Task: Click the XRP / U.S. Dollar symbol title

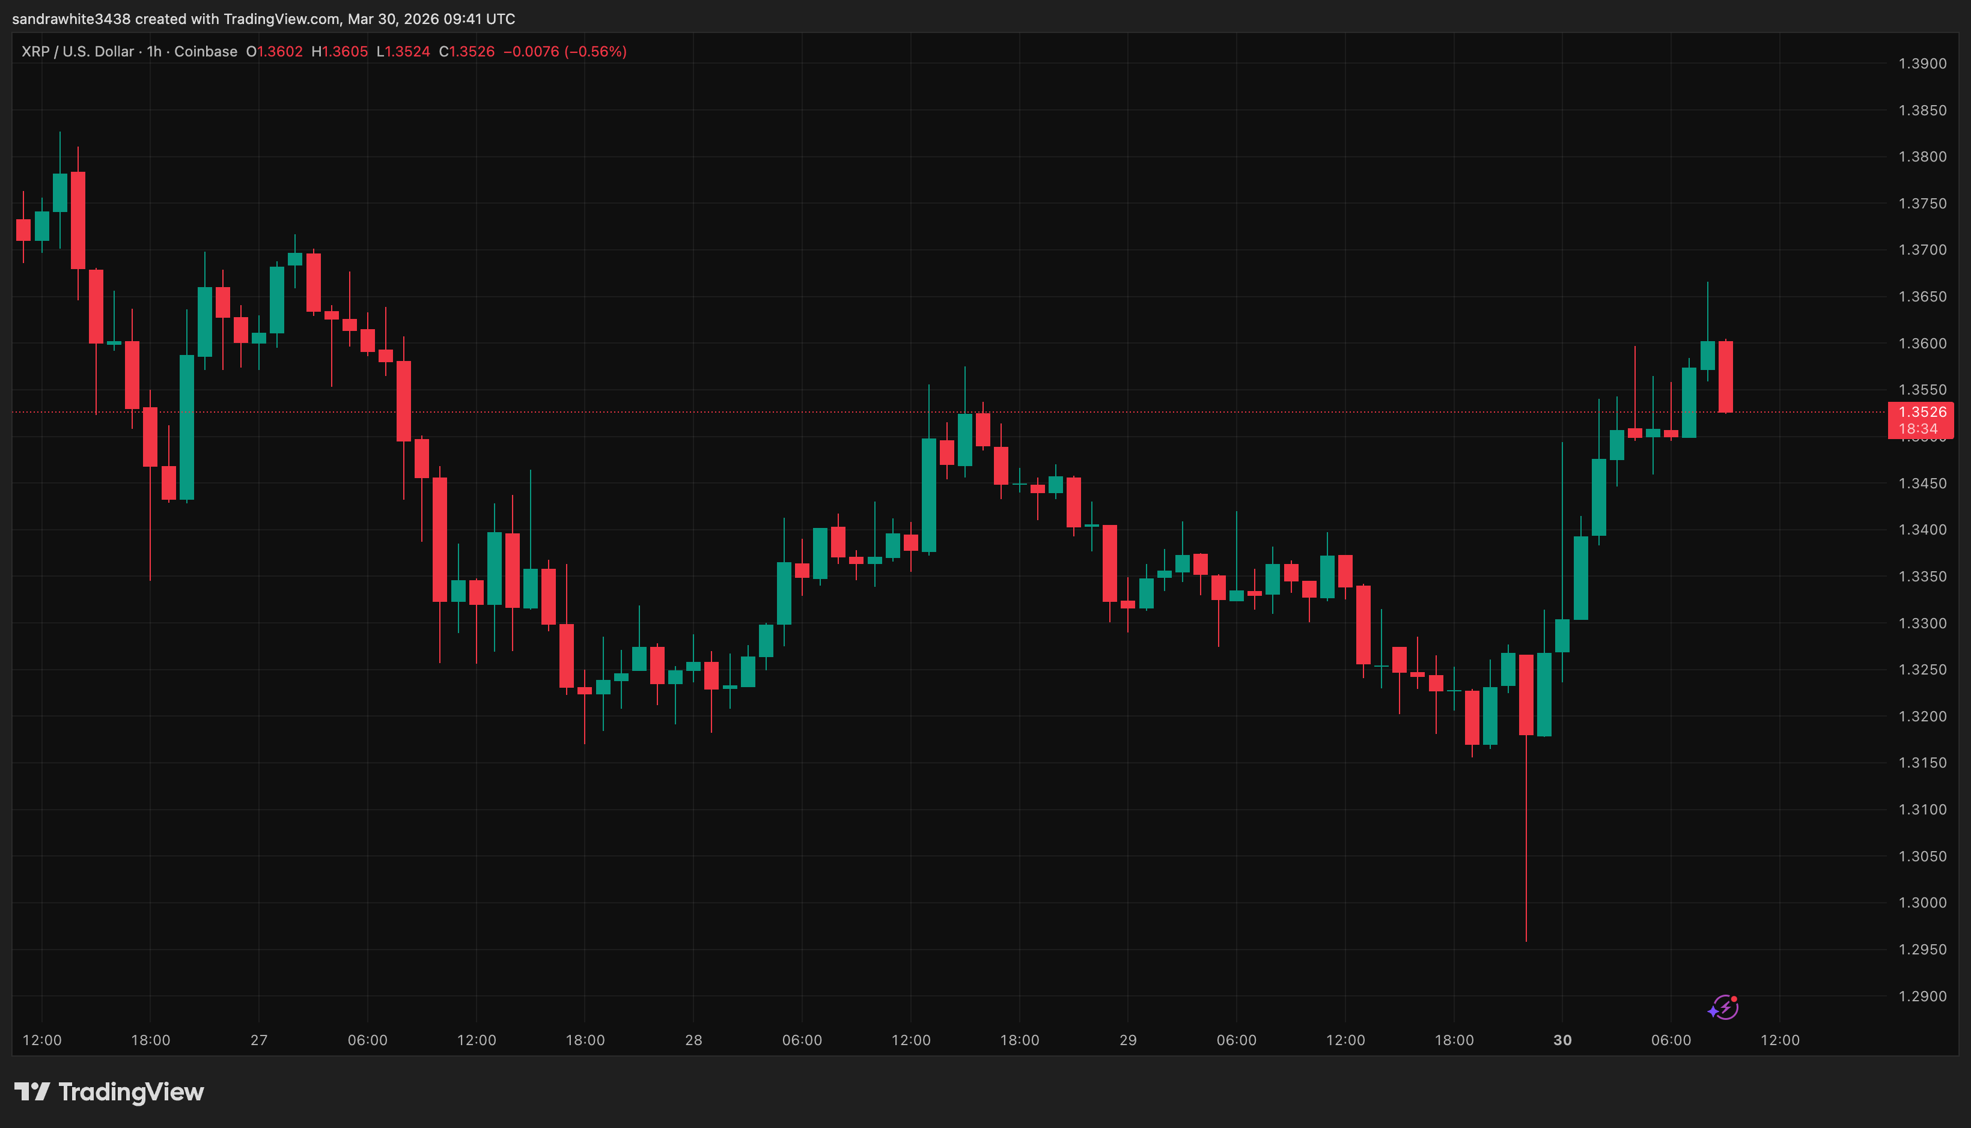Action: [78, 52]
